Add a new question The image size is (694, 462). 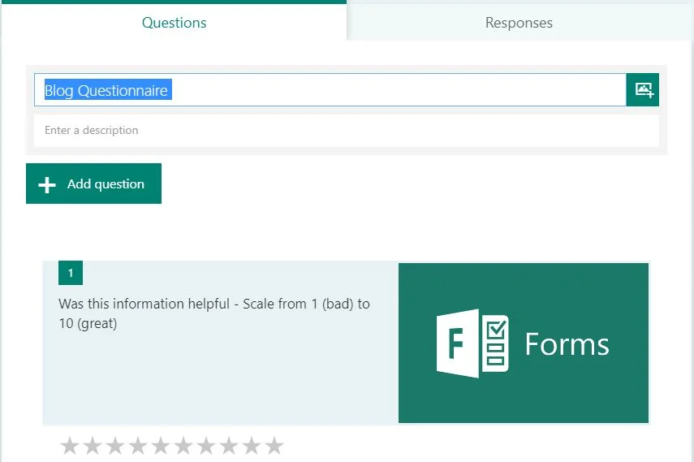pos(94,184)
